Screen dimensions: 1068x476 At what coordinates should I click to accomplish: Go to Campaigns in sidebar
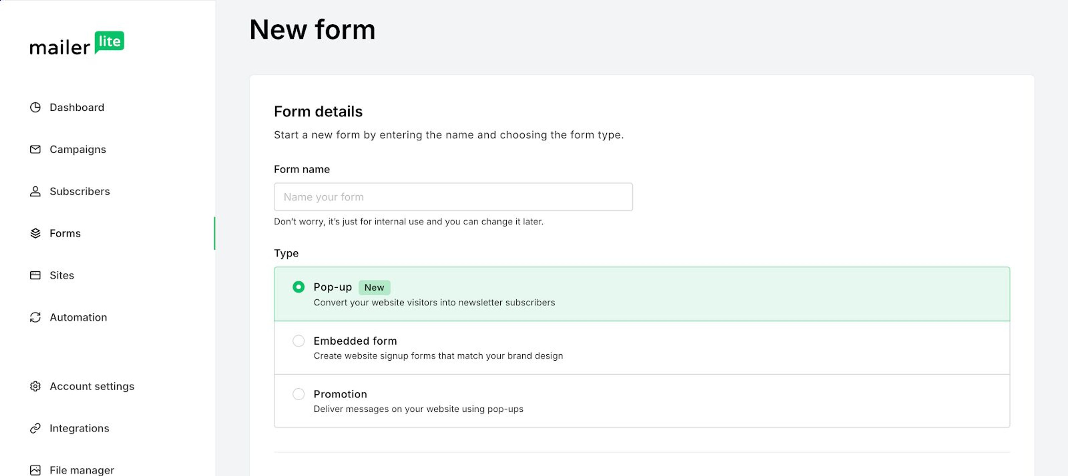78,149
